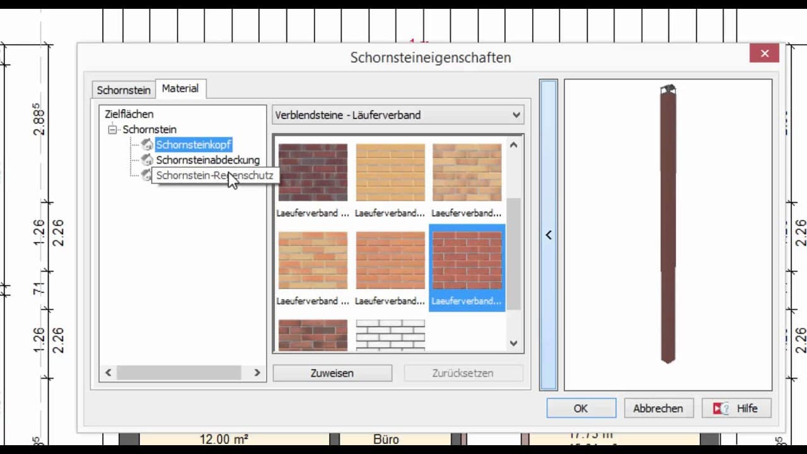This screenshot has width=807, height=454.
Task: Confirm the dialog with OK
Action: (581, 408)
